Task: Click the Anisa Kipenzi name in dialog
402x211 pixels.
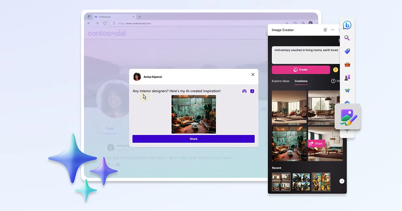Action: (x=152, y=77)
